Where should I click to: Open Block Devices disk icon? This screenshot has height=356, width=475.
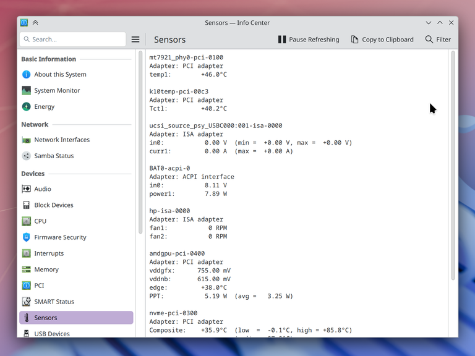coord(27,205)
